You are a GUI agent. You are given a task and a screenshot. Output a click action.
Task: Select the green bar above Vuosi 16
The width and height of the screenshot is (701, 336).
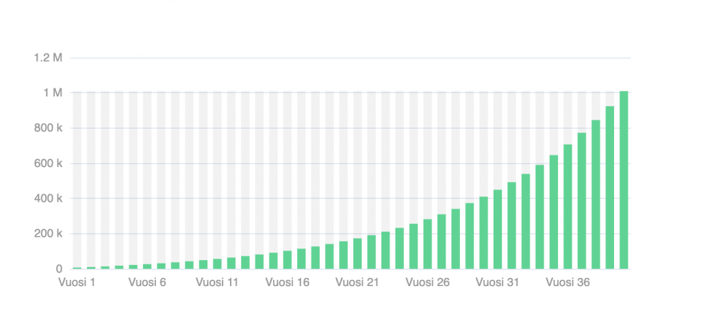point(288,260)
